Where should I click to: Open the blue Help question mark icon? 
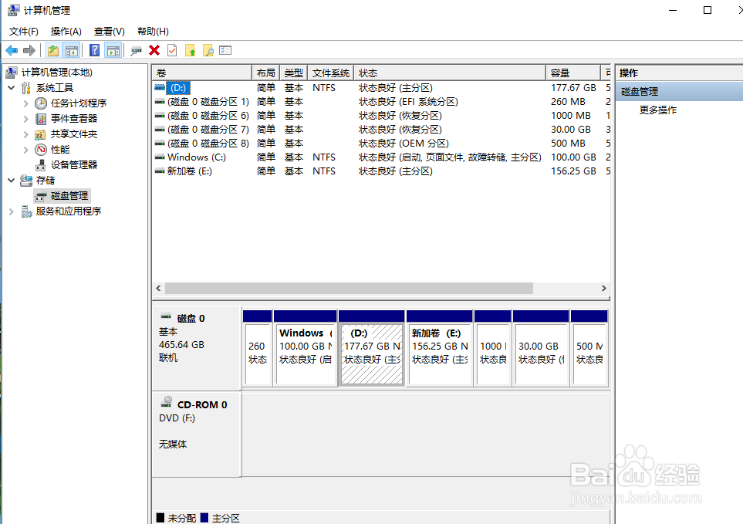coord(95,50)
